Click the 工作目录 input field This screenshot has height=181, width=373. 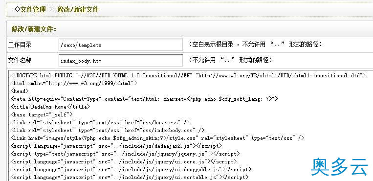(x=121, y=45)
